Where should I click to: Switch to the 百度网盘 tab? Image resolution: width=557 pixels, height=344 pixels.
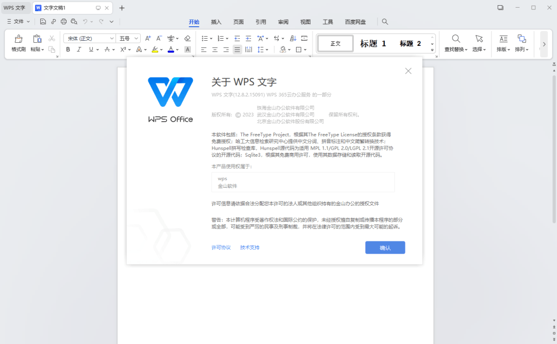[355, 22]
